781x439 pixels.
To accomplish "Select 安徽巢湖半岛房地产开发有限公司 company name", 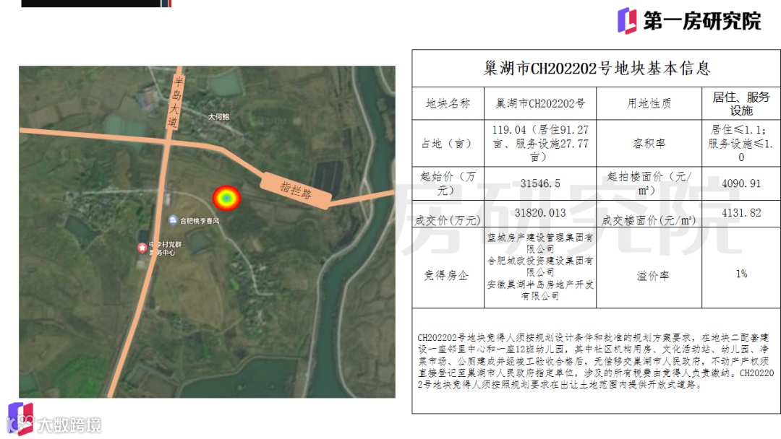I will [x=540, y=290].
